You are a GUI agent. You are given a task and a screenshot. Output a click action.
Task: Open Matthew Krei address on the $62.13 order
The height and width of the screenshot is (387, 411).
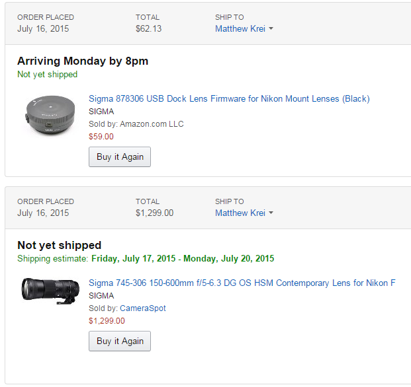point(240,29)
